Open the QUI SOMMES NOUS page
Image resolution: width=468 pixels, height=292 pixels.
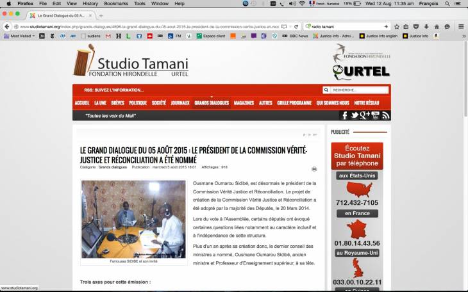[333, 103]
